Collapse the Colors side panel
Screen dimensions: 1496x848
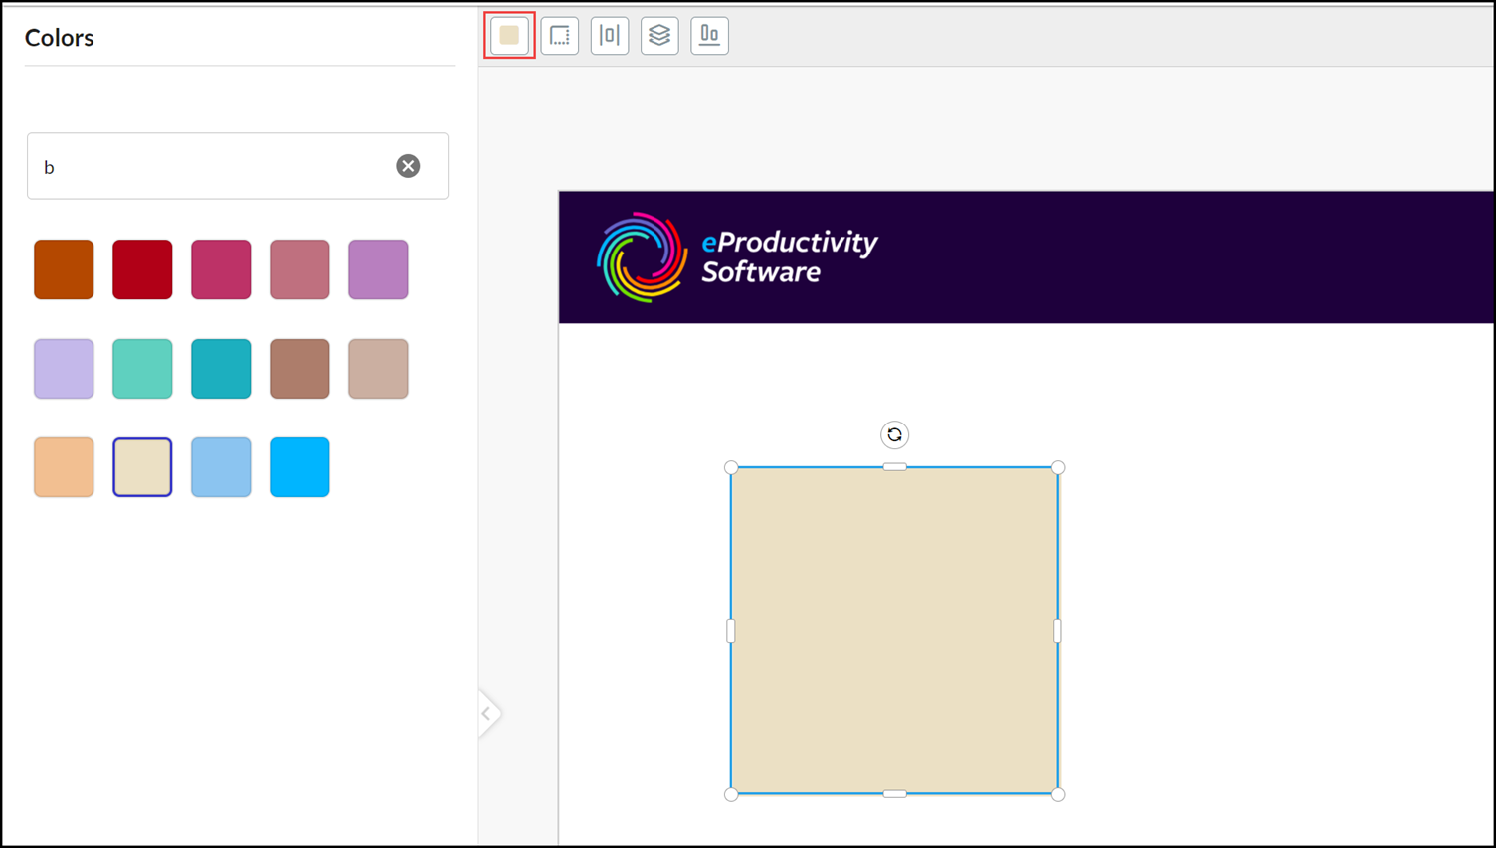pyautogui.click(x=487, y=713)
